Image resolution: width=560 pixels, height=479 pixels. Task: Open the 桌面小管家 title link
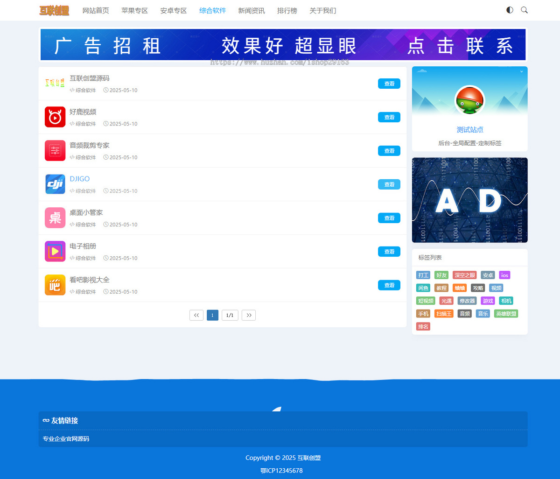(86, 212)
